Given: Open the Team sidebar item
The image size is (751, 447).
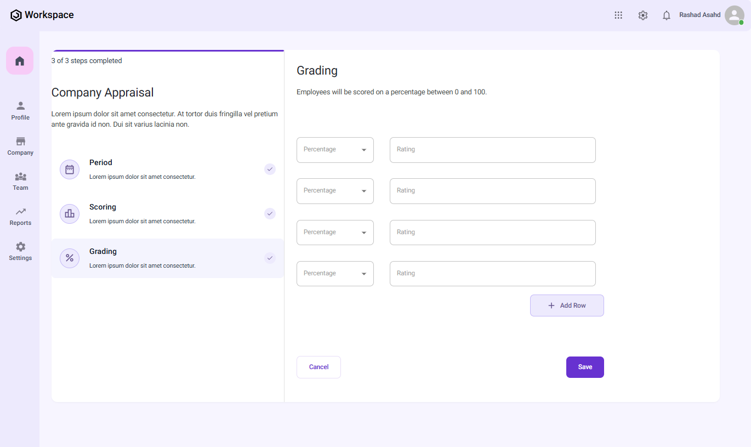Looking at the screenshot, I should tap(20, 181).
